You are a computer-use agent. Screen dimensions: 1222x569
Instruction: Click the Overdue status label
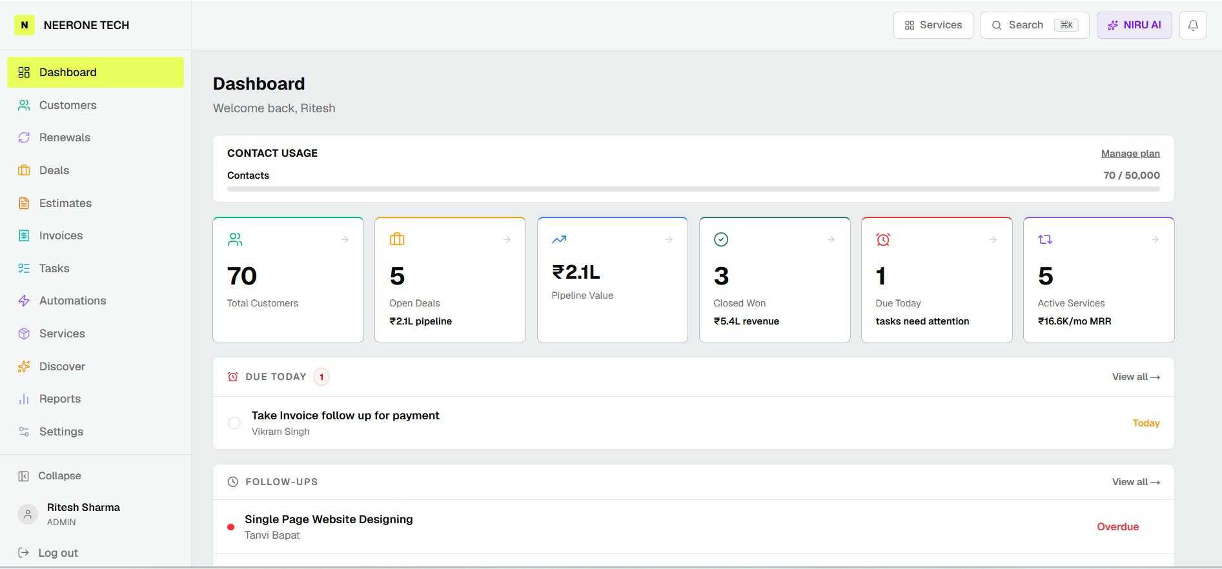(x=1117, y=527)
